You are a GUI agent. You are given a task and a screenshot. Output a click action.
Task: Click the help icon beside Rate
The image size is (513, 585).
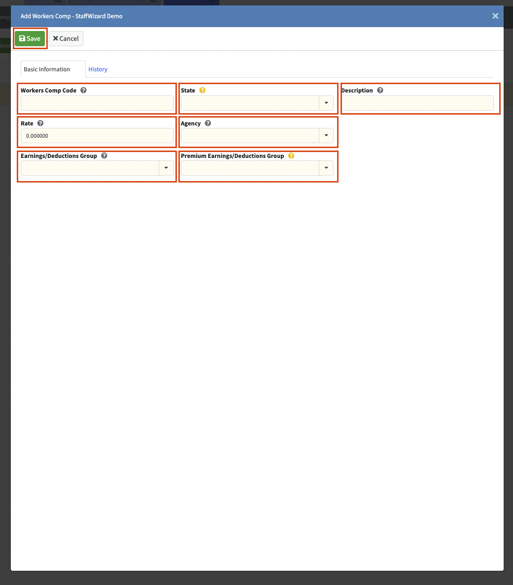(40, 123)
